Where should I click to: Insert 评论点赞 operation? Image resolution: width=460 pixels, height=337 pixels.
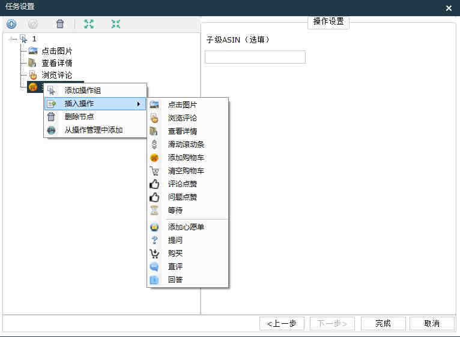click(188, 184)
